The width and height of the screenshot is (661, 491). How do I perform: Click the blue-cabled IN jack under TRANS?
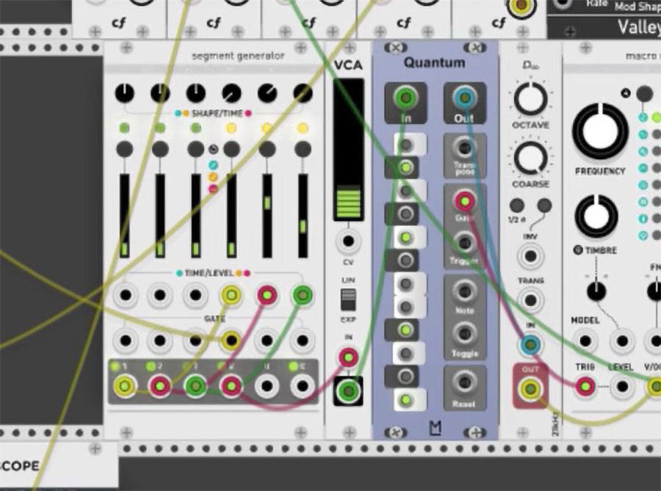[530, 345]
